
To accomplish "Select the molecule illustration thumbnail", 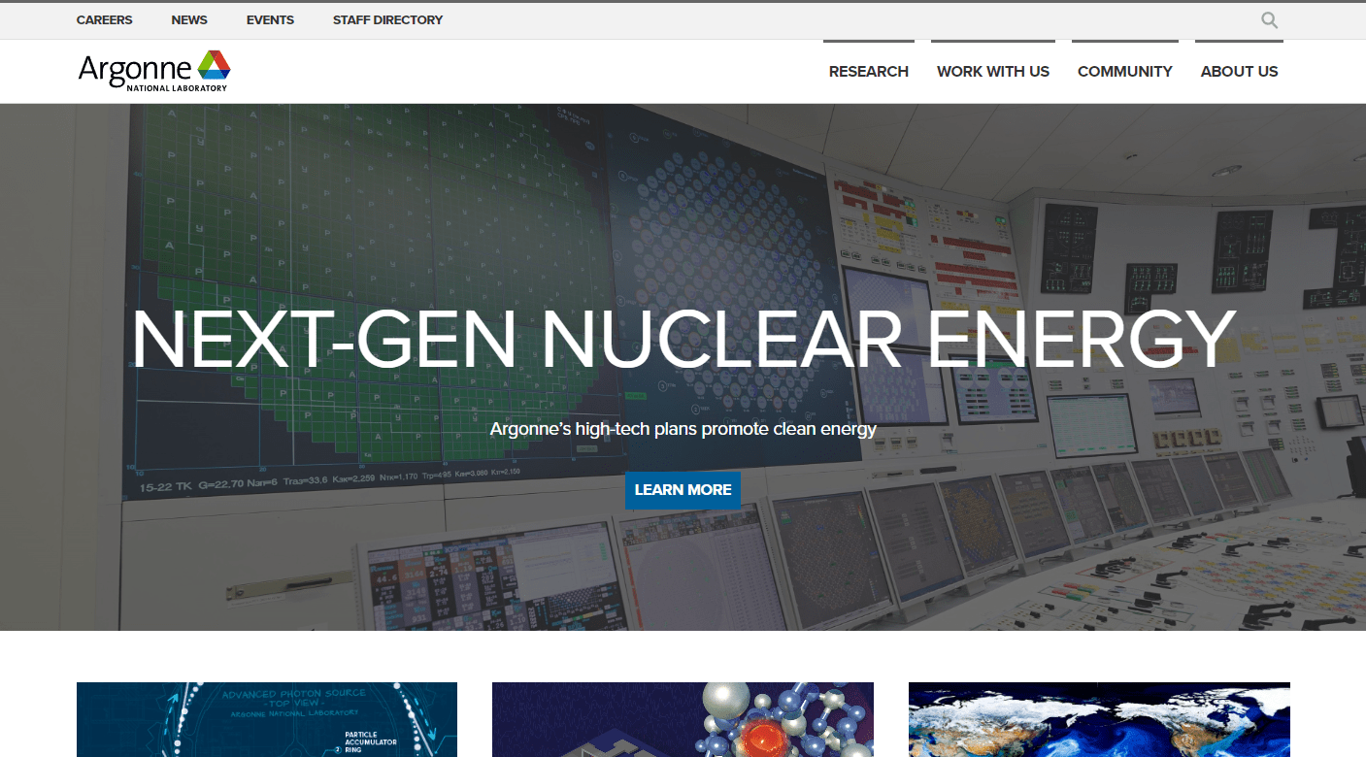I will pyautogui.click(x=683, y=719).
